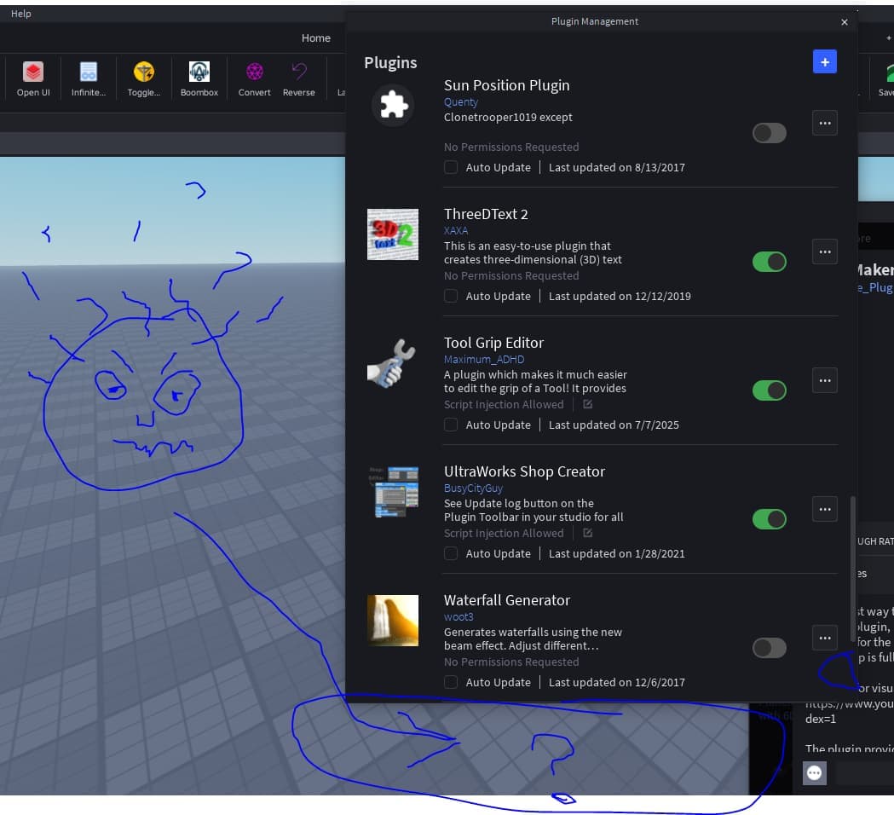Open woot3 creator profile link

coord(459,616)
